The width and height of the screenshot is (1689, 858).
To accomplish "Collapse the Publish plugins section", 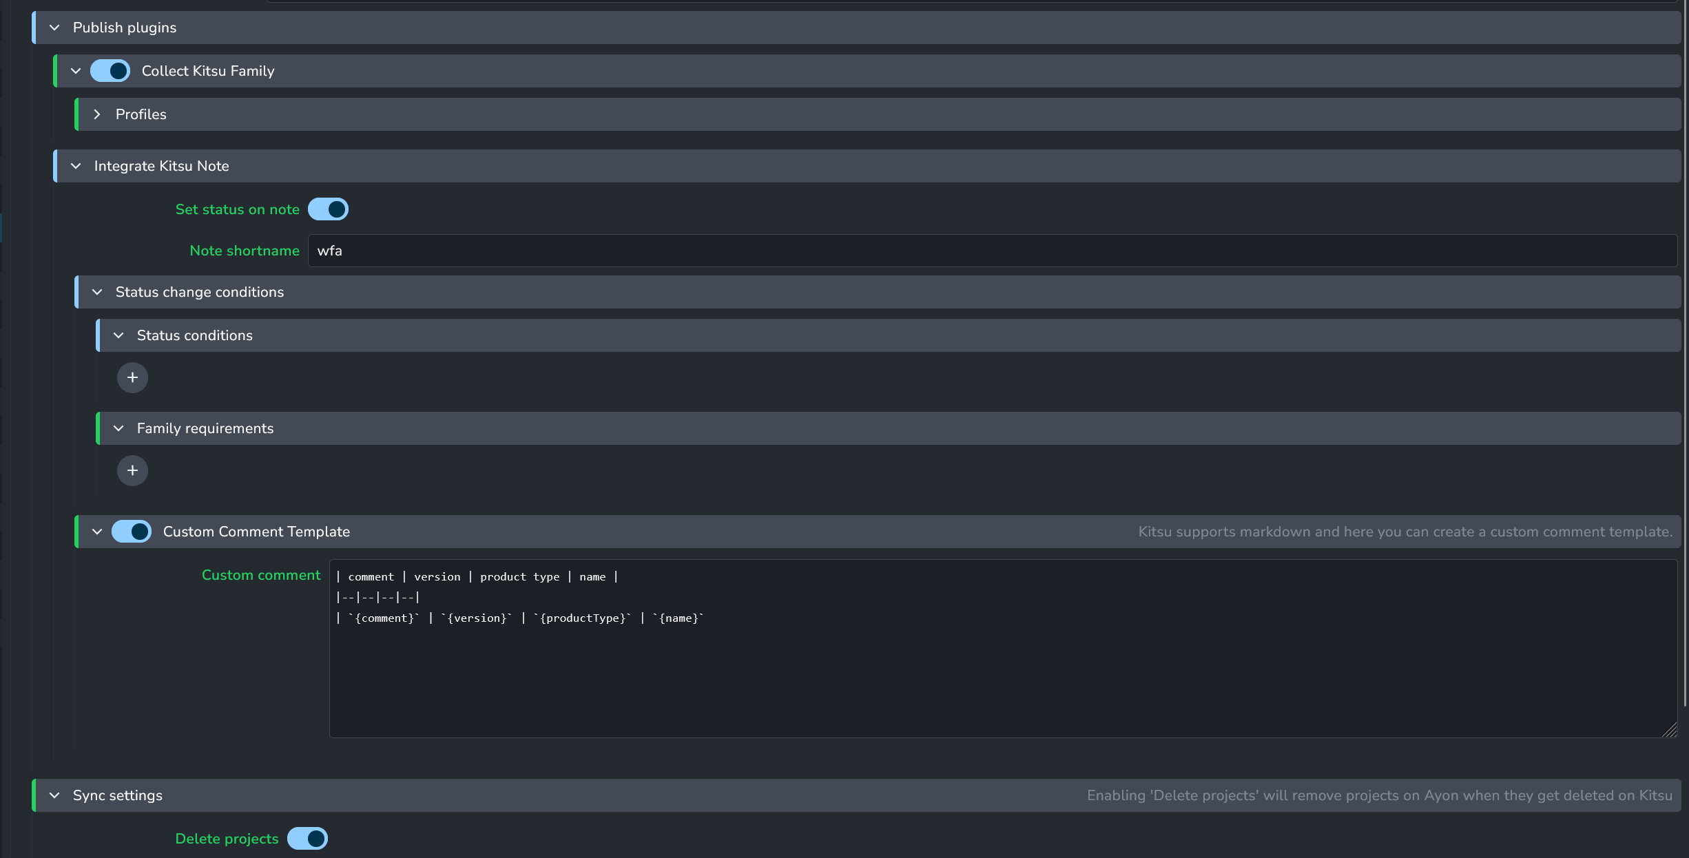I will click(54, 28).
